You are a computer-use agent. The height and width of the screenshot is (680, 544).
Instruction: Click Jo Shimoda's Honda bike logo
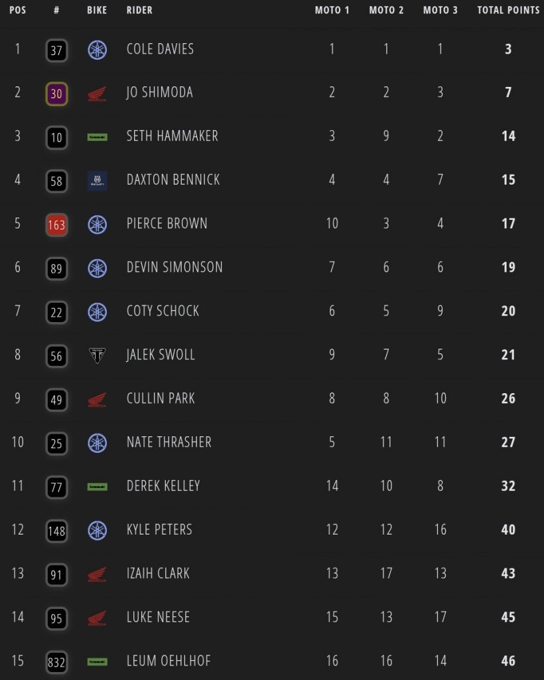97,94
